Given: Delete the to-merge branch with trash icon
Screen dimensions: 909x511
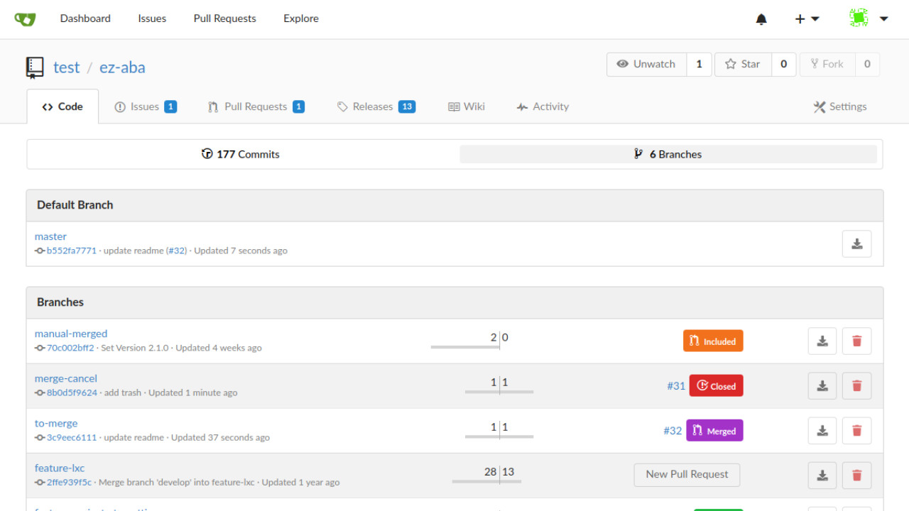Looking at the screenshot, I should tap(856, 431).
